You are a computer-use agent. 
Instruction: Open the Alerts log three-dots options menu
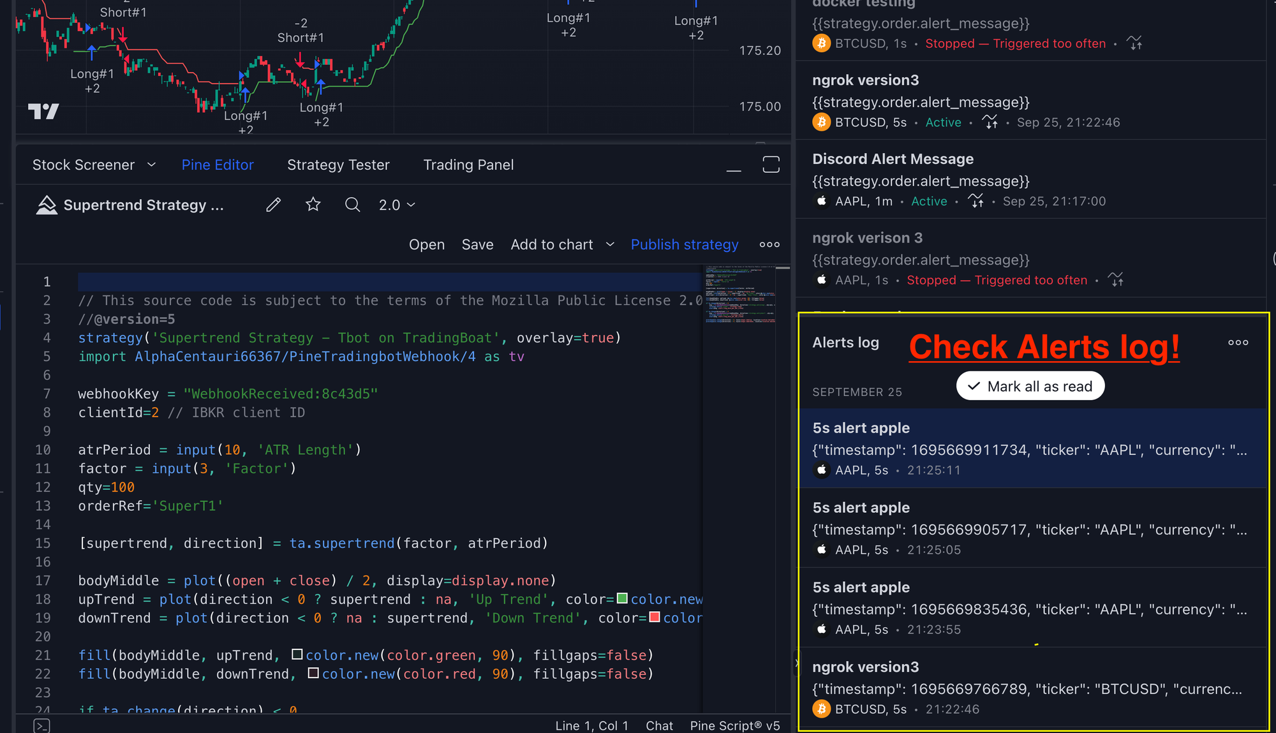click(1238, 343)
